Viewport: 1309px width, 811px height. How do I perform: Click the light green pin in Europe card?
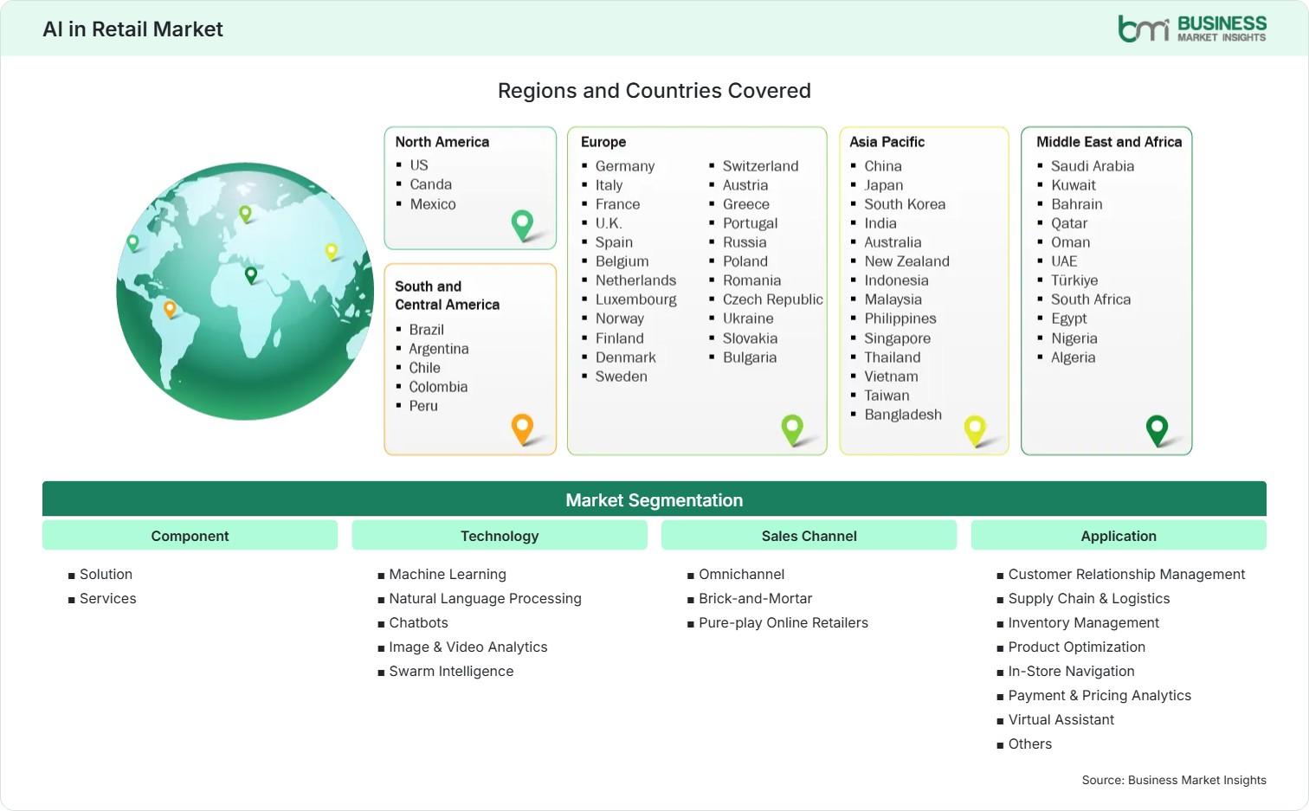(793, 430)
